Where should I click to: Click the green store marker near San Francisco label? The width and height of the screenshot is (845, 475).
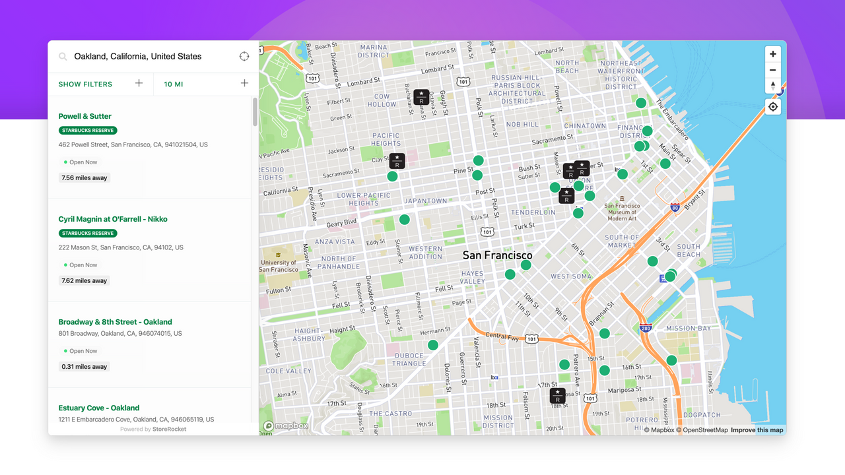pyautogui.click(x=526, y=264)
